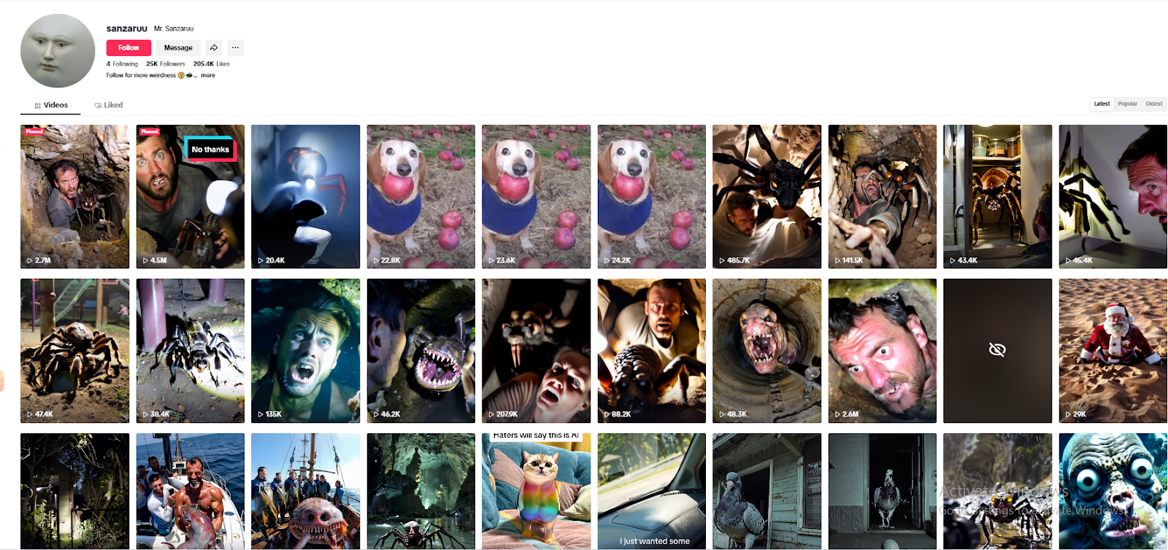Click the Pinned badge on first video
The image size is (1168, 550).
pyautogui.click(x=34, y=131)
